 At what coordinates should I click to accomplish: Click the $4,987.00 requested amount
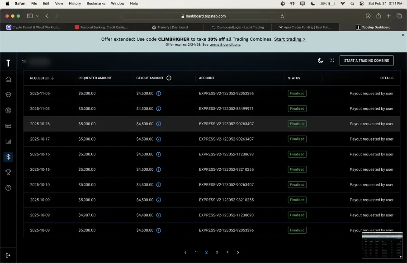pyautogui.click(x=87, y=215)
